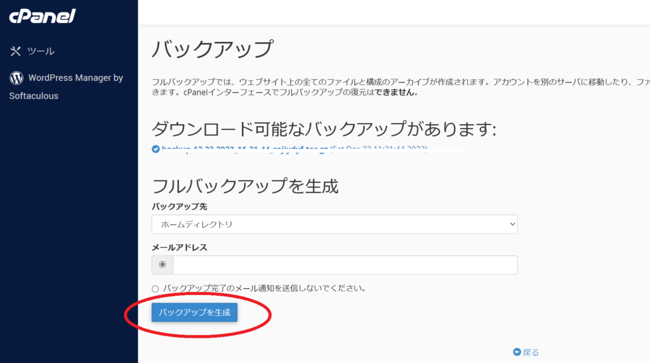Open the バックアップ先 destination dropdown
The image size is (650, 363).
334,224
